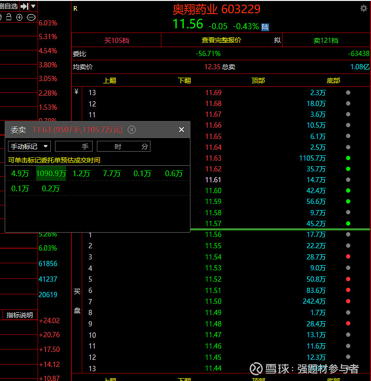Click the R marker at top left
The image size is (371, 381).
[75, 9]
